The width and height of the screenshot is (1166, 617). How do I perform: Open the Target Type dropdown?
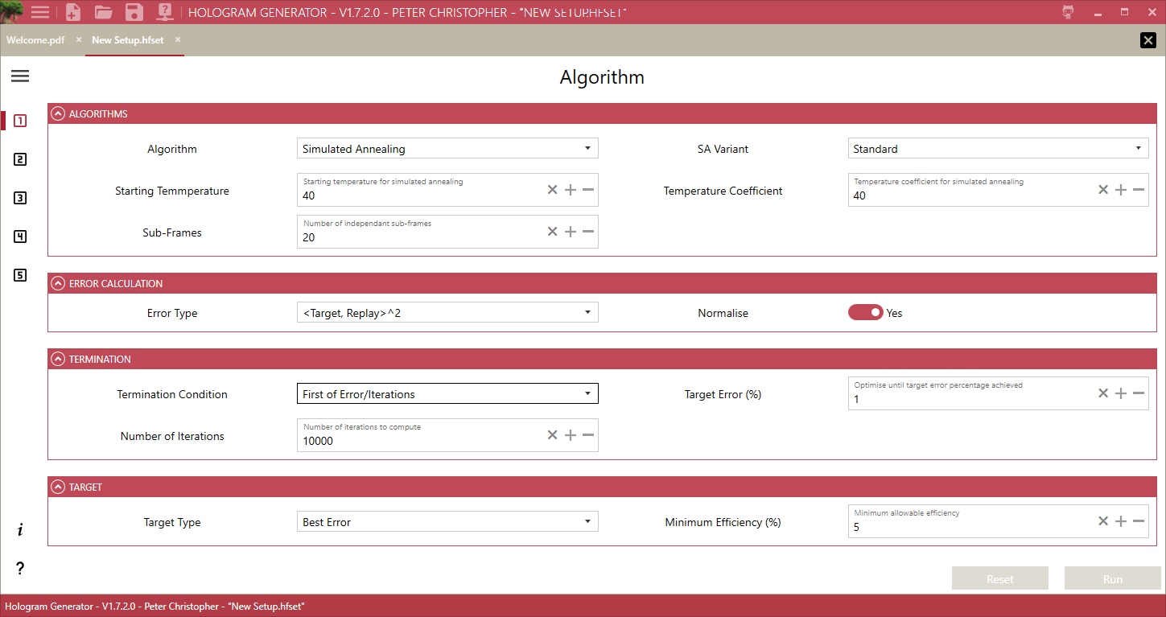[x=447, y=522]
